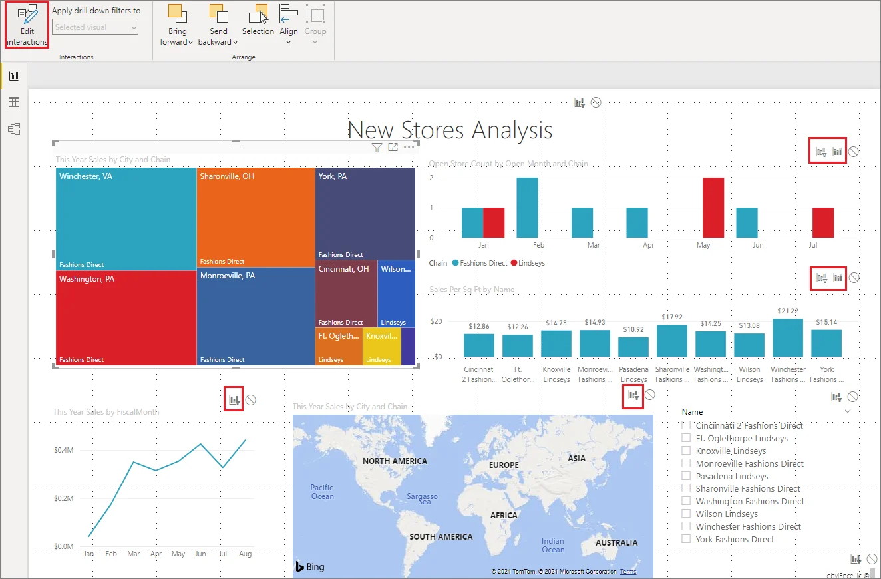Open the Terms link on the map
The image size is (881, 579).
tap(627, 572)
